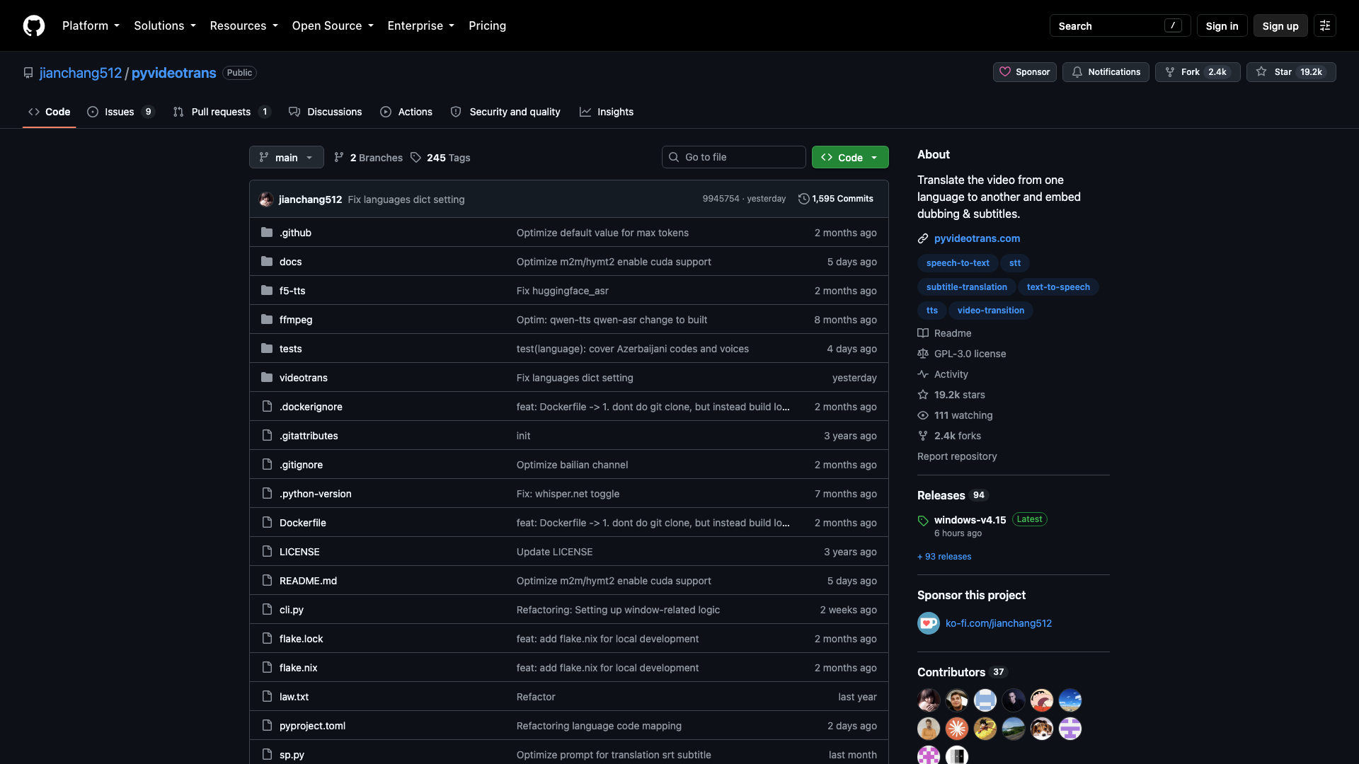The image size is (1359, 764).
Task: Open the Security and quality tab
Action: point(505,112)
